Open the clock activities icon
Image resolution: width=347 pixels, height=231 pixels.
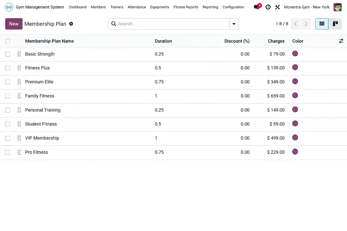[x=268, y=7]
